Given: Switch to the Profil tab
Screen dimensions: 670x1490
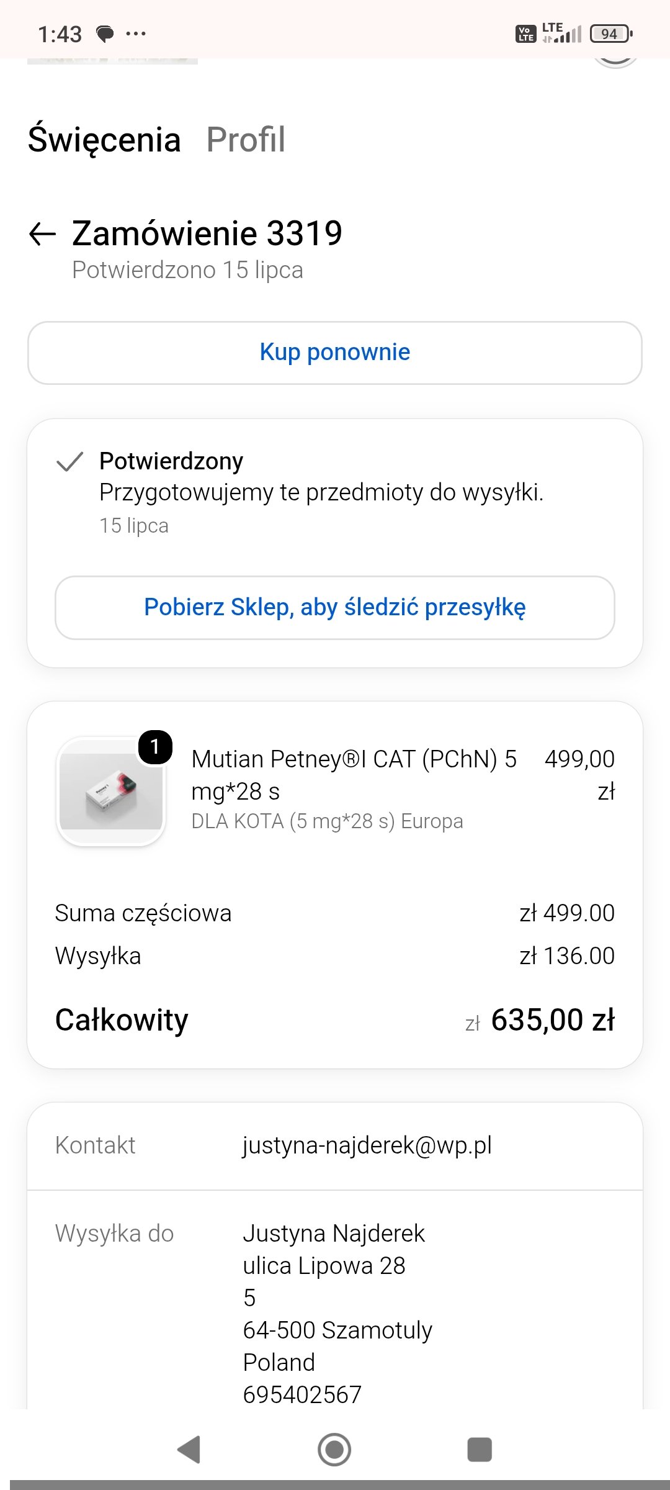Looking at the screenshot, I should coord(246,140).
